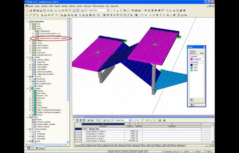The image size is (239, 153).
Task: Toggle UCHOP in the status bar
Action: tap(111, 152)
